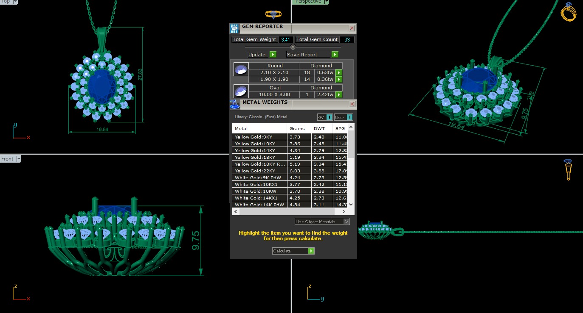Click the Metal Weights title bar
The height and width of the screenshot is (313, 583).
[x=293, y=104]
